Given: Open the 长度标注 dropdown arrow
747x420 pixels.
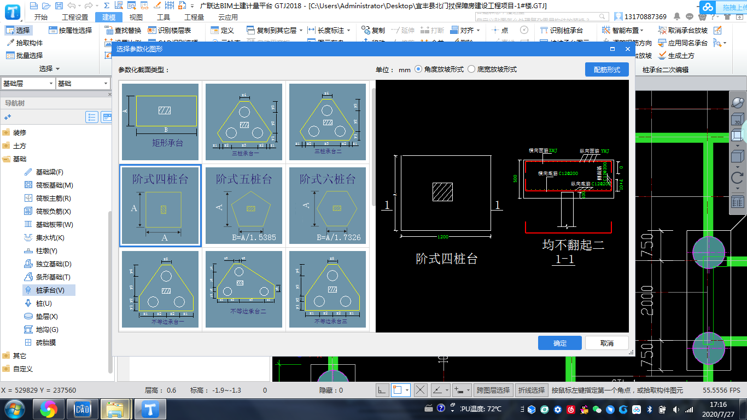Looking at the screenshot, I should [348, 31].
